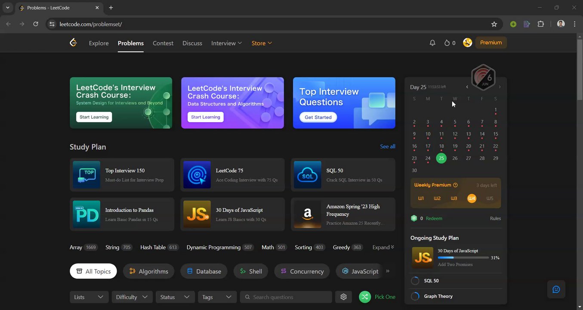The height and width of the screenshot is (310, 583).
Task: Open the 30 Days of JavaScript plan icon
Action: click(197, 214)
